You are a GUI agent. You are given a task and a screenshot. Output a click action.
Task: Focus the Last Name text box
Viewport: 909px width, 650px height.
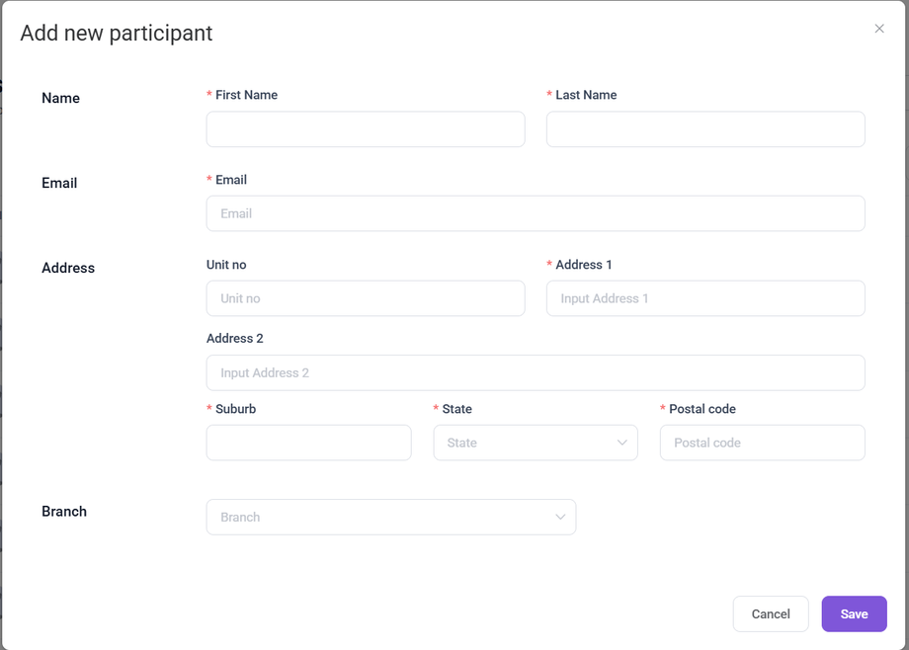point(705,129)
